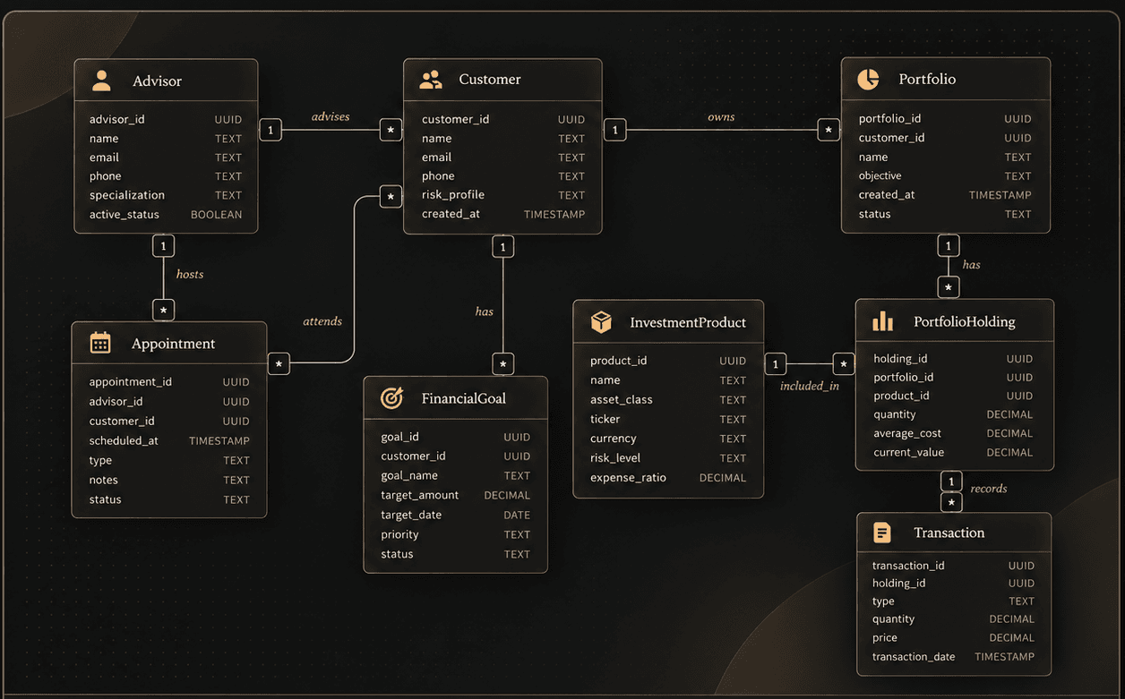Select the Advisor entity title
This screenshot has height=699, width=1125.
[x=157, y=81]
